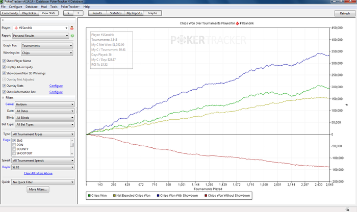
Task: Click the status bar icon at bottom right
Action: (x=348, y=210)
